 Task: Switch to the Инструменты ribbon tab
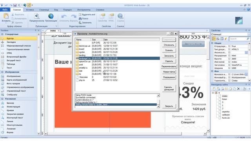(84, 10)
